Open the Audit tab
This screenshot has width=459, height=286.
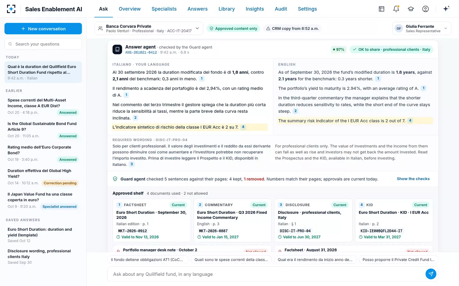tap(281, 9)
